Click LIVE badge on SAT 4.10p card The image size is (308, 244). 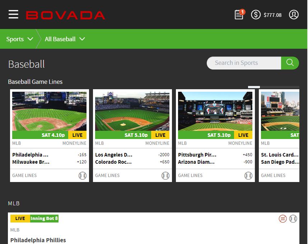pos(78,135)
